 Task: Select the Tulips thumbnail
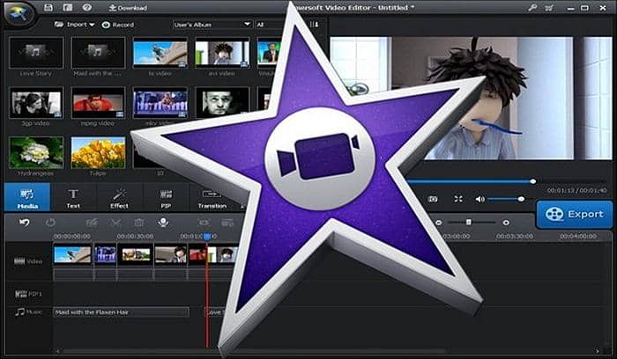coord(98,153)
